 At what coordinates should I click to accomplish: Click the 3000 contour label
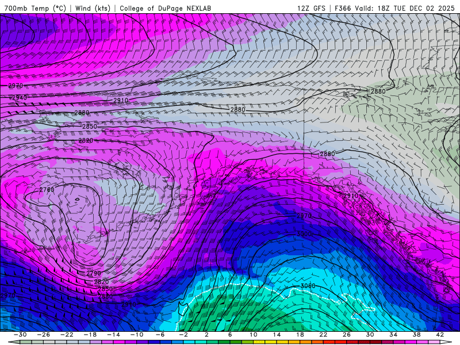[x=304, y=234]
